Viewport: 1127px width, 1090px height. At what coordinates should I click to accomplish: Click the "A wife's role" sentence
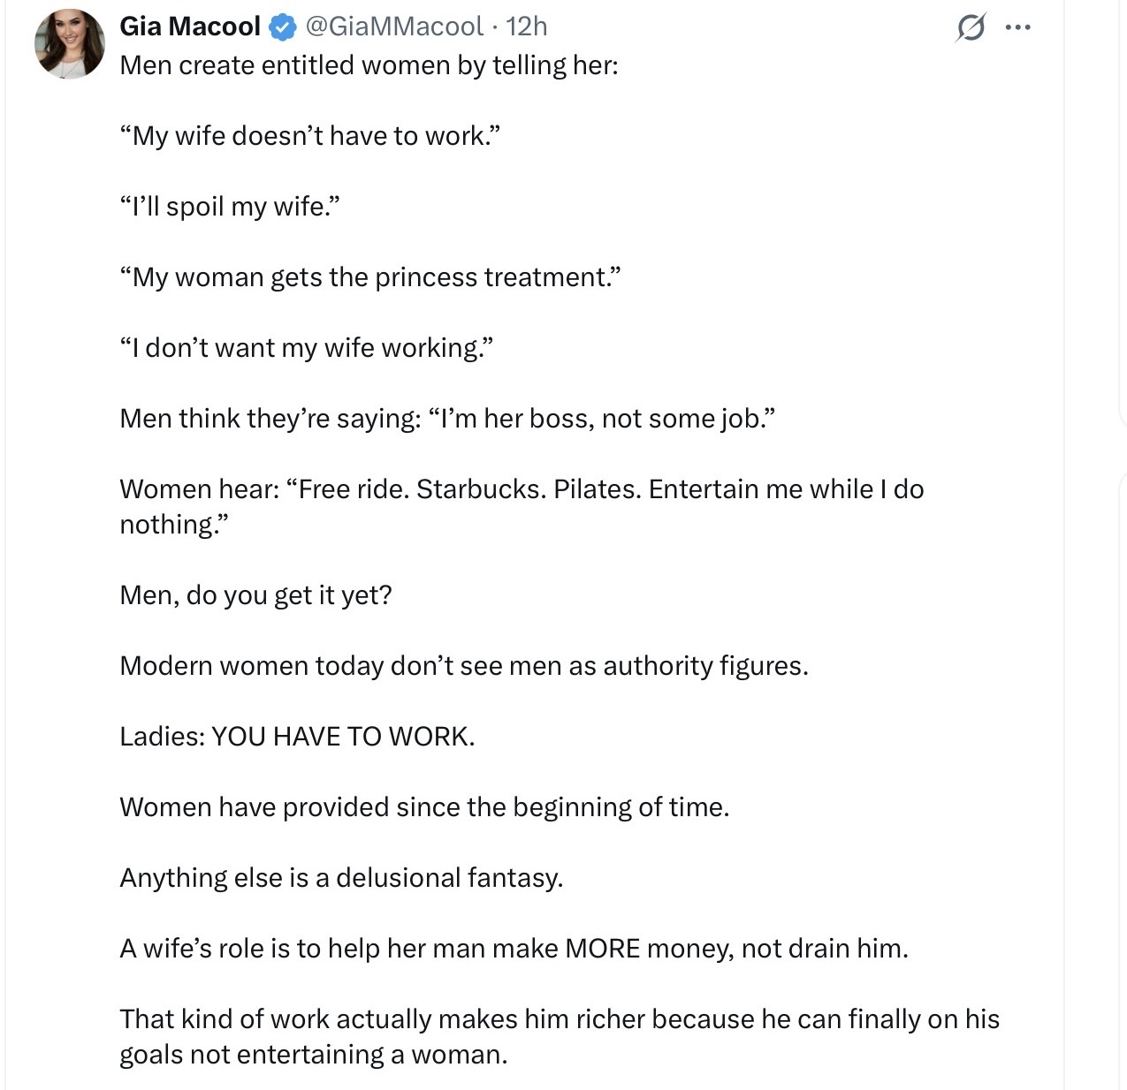coord(514,949)
